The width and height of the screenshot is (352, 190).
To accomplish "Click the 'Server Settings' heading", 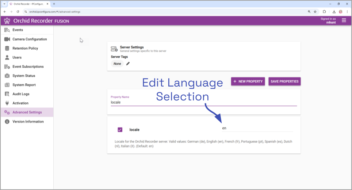I will point(132,47).
